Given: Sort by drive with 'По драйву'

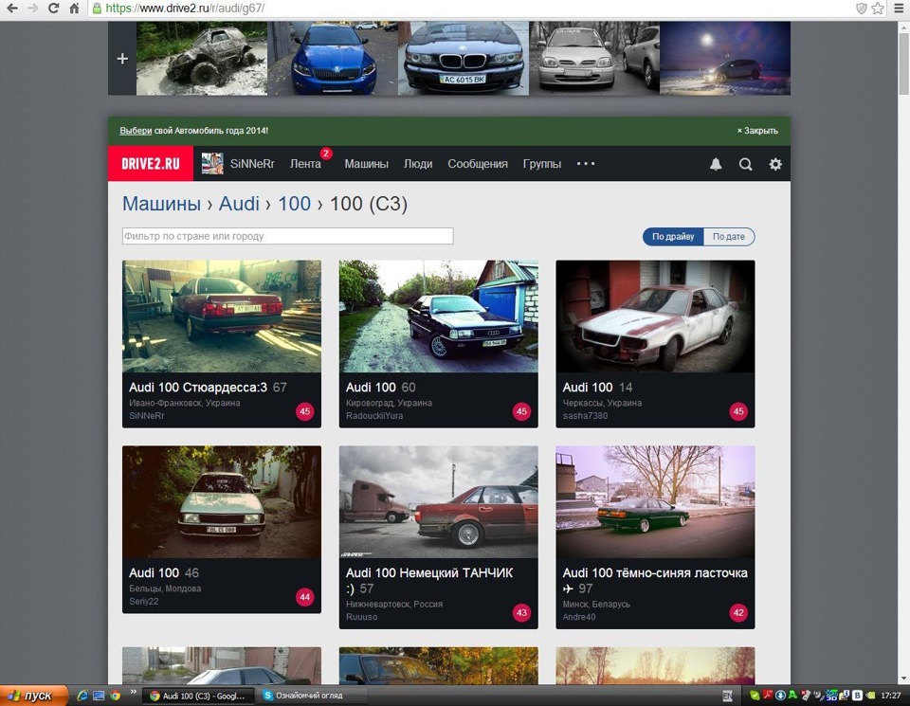Looking at the screenshot, I should [x=673, y=237].
